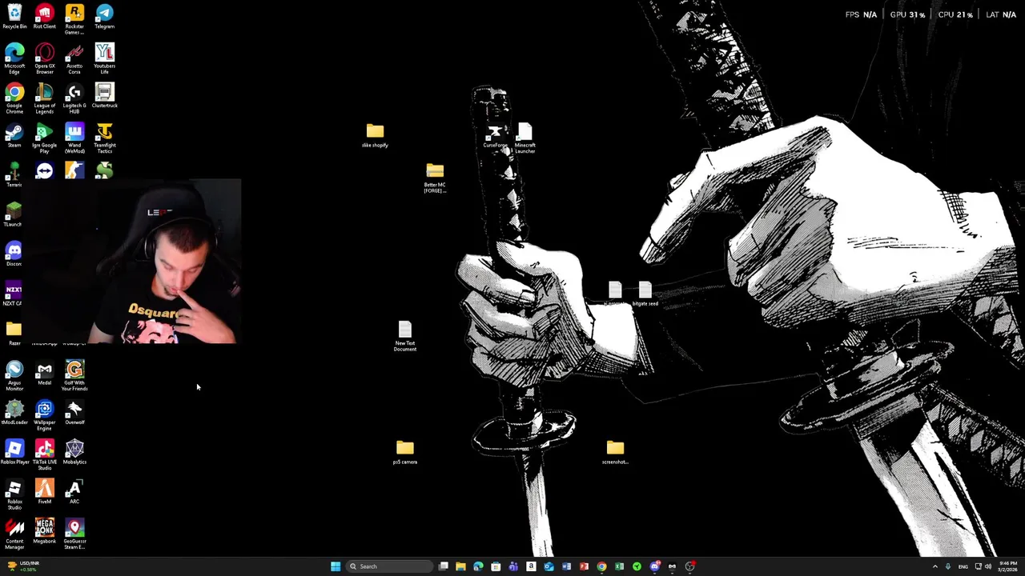Viewport: 1025px width, 576px height.
Task: Open the Recycle Bin desktop icon
Action: pos(14,16)
